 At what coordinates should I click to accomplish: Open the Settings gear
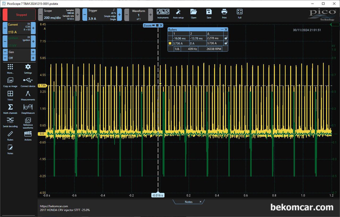click(x=28, y=69)
